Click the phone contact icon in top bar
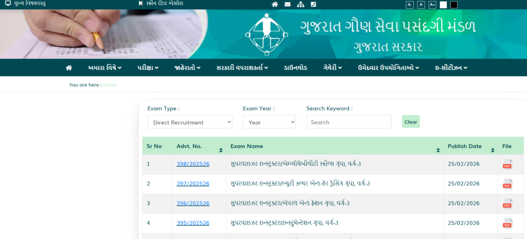The height and width of the screenshot is (239, 527). tap(313, 4)
